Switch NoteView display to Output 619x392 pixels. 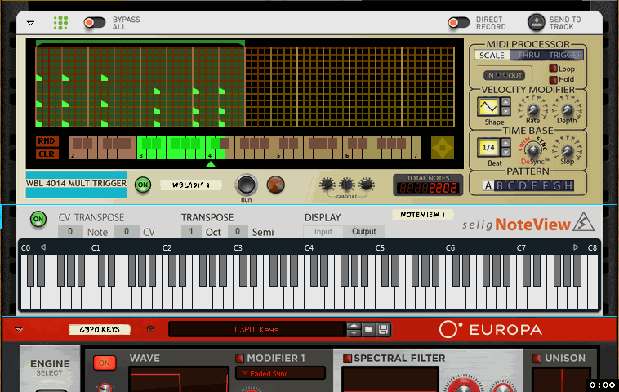pyautogui.click(x=363, y=232)
